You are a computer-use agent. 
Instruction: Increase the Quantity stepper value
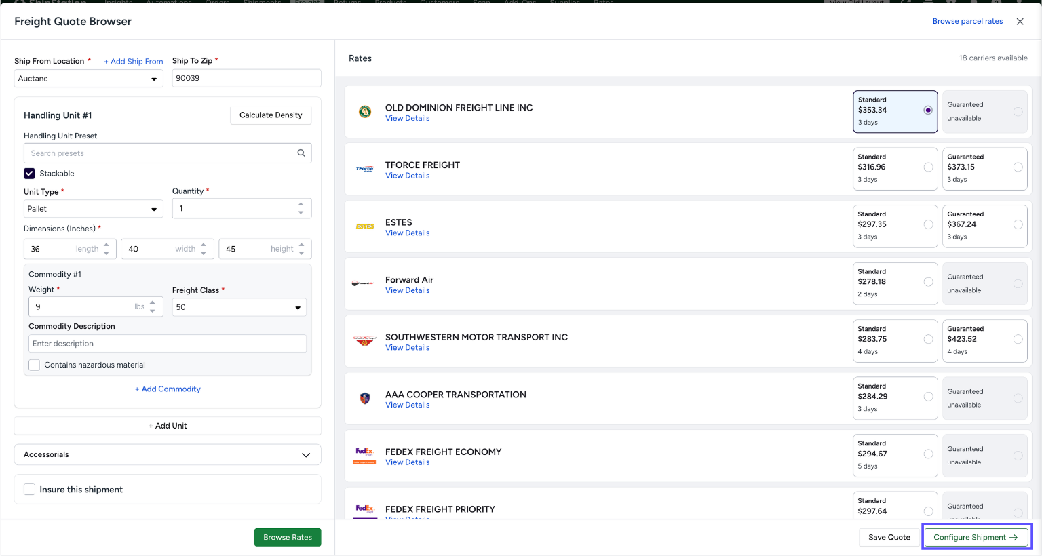click(301, 204)
